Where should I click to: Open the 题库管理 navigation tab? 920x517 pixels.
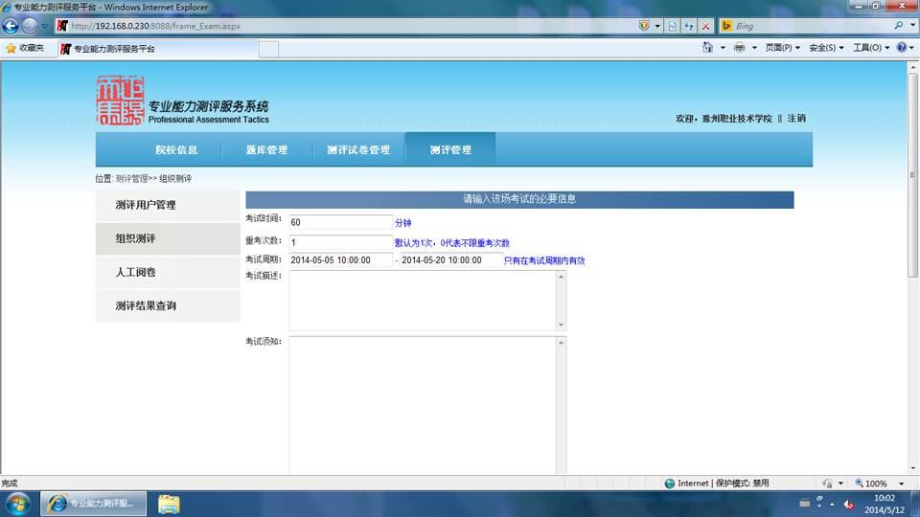click(267, 150)
